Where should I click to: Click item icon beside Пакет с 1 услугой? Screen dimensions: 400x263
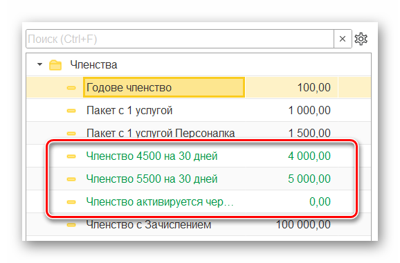point(71,111)
